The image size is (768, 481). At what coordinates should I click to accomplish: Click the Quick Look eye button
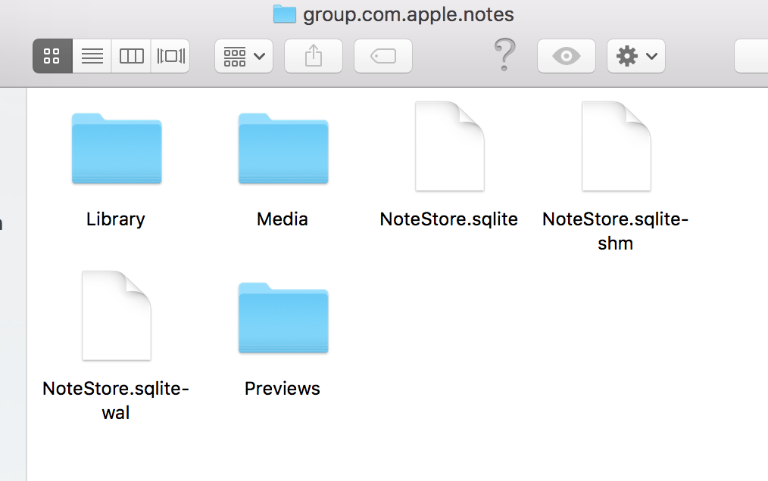pyautogui.click(x=567, y=56)
